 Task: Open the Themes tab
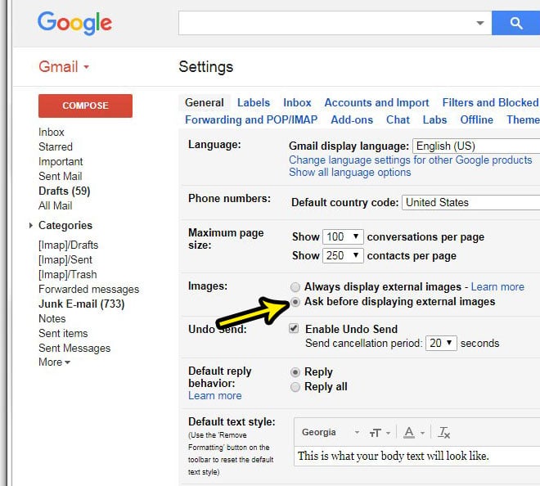(523, 120)
